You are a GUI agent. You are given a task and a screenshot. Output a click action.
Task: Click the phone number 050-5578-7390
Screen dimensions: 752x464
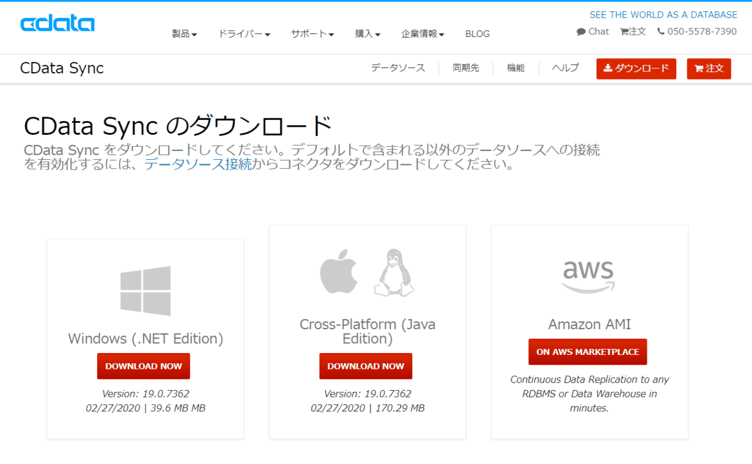697,31
